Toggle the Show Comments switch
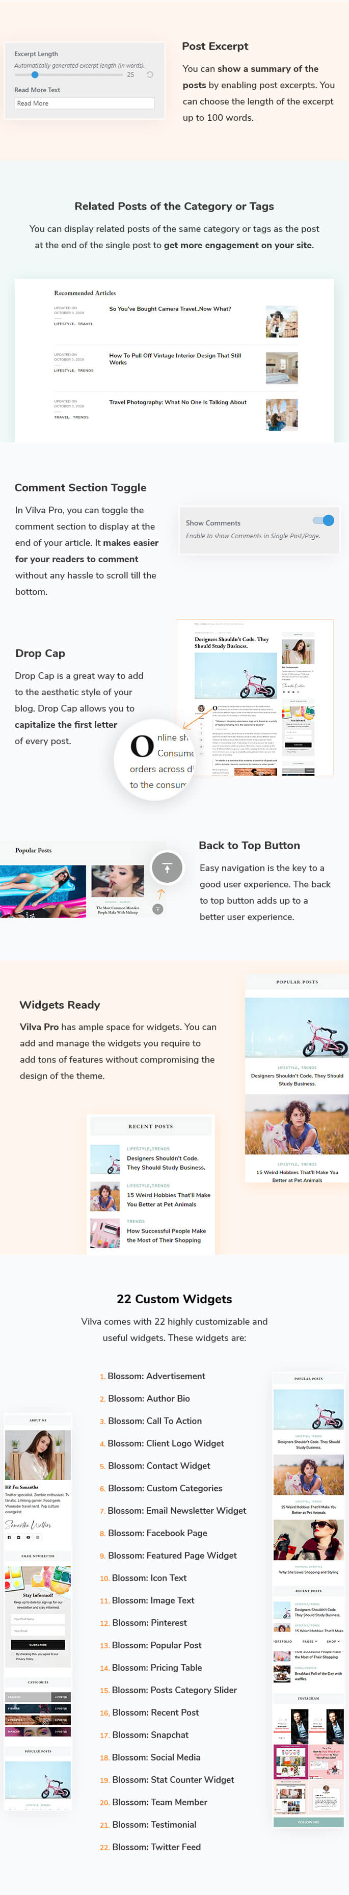This screenshot has height=1895, width=349. (324, 521)
